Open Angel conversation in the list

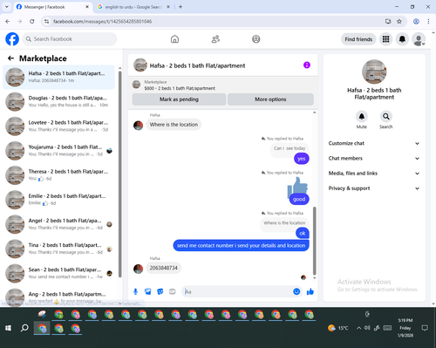tap(59, 224)
